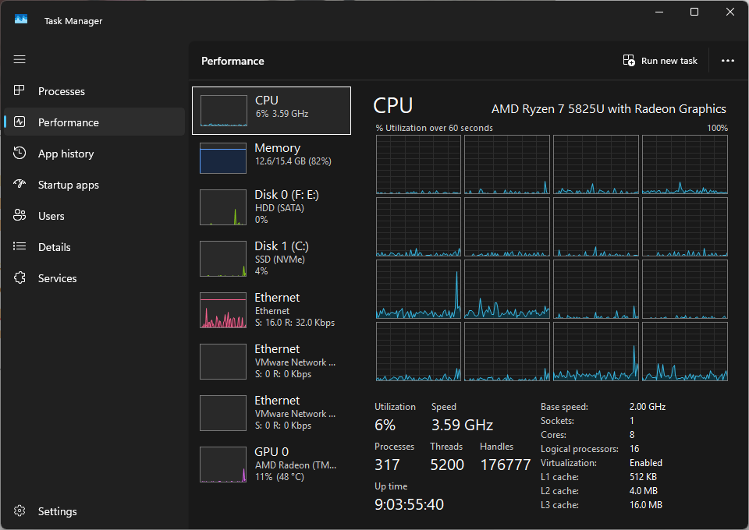Select the active Ethernet panel with traffic
The image size is (749, 530).
[272, 310]
